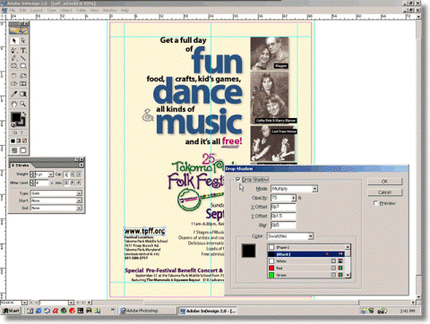Viewport: 430px width, 324px height.
Task: Switch to the Stroke panel tab
Action: click(21, 165)
